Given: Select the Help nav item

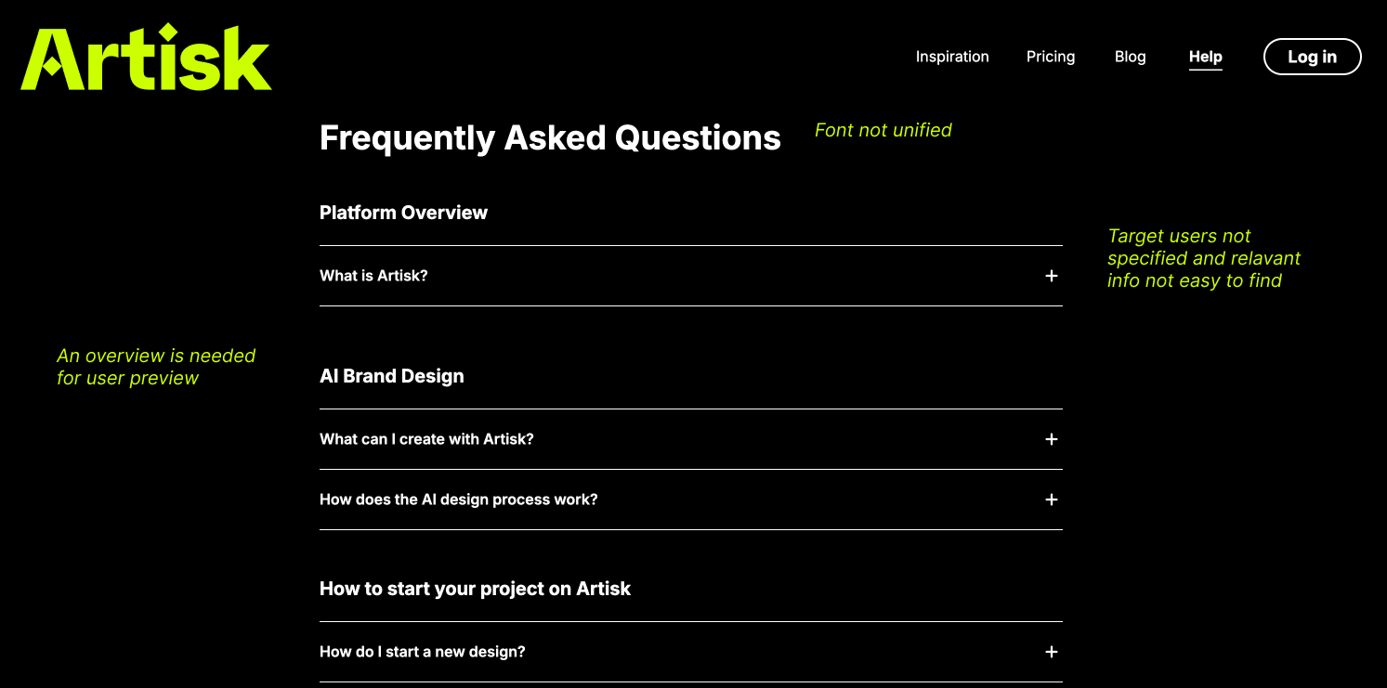Looking at the screenshot, I should pyautogui.click(x=1205, y=57).
